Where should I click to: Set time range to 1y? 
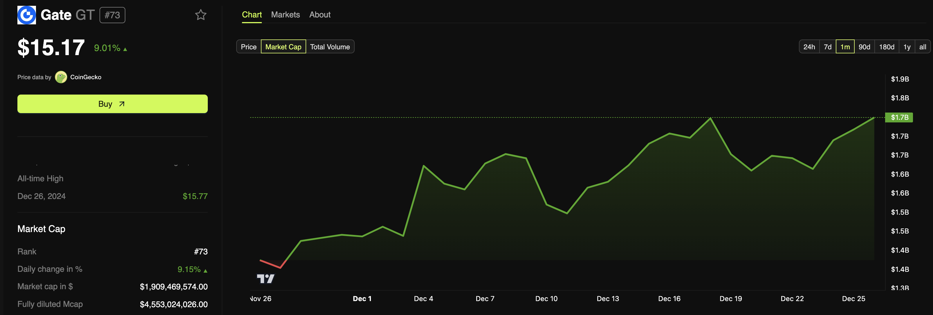coord(907,47)
